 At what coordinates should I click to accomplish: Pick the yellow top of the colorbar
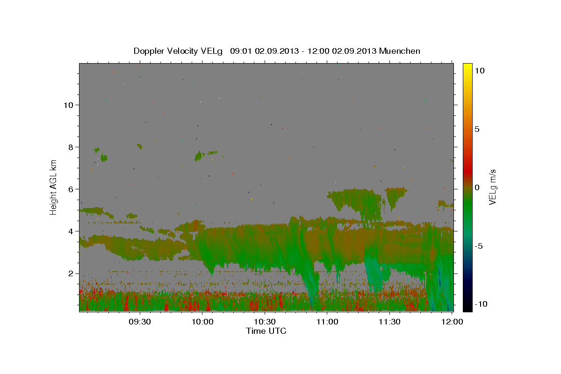point(467,68)
